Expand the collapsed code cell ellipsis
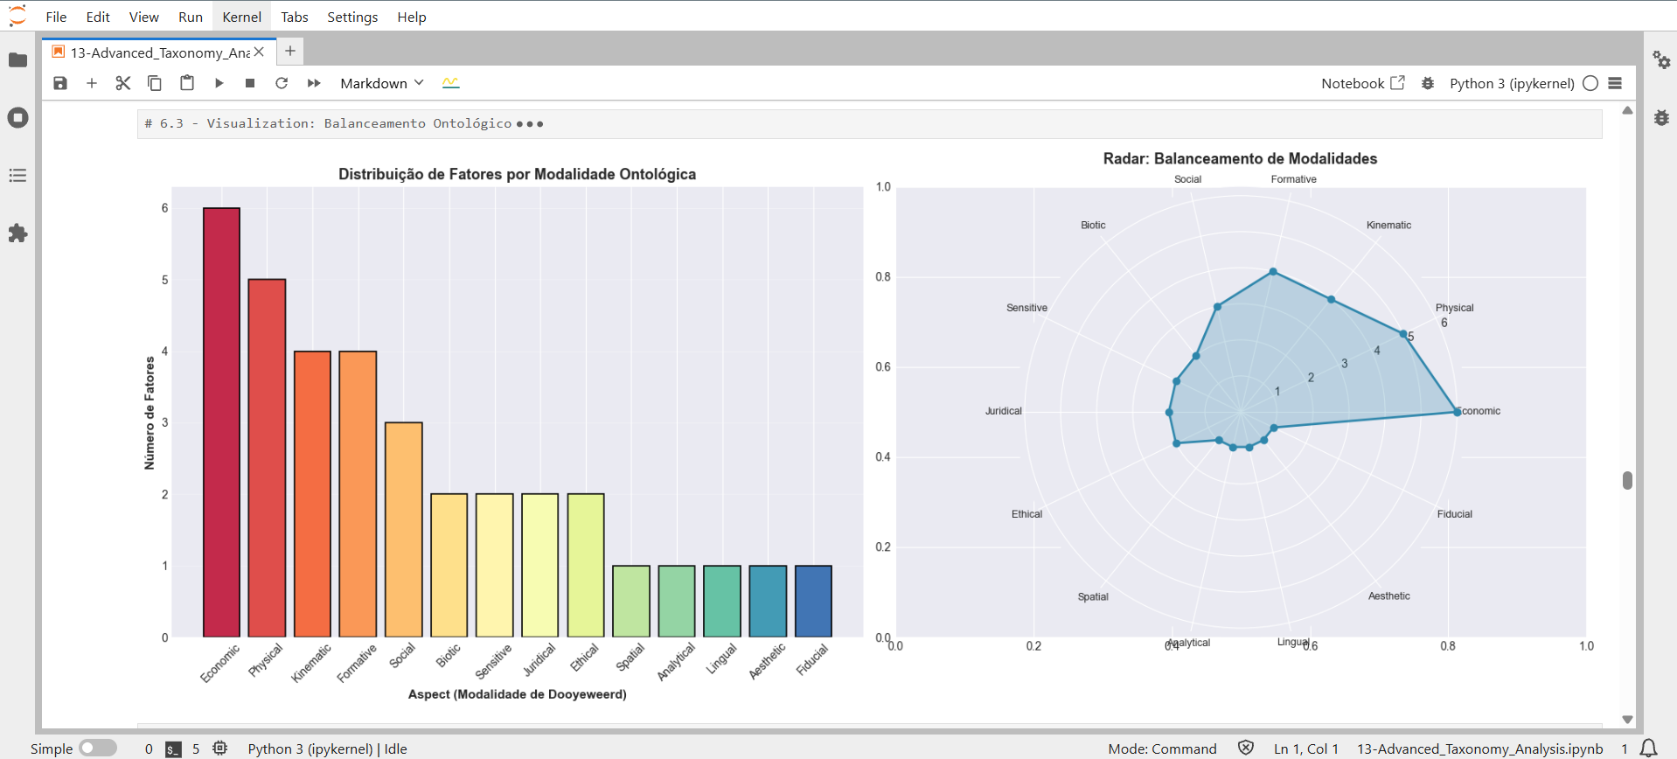The image size is (1677, 759). (530, 124)
